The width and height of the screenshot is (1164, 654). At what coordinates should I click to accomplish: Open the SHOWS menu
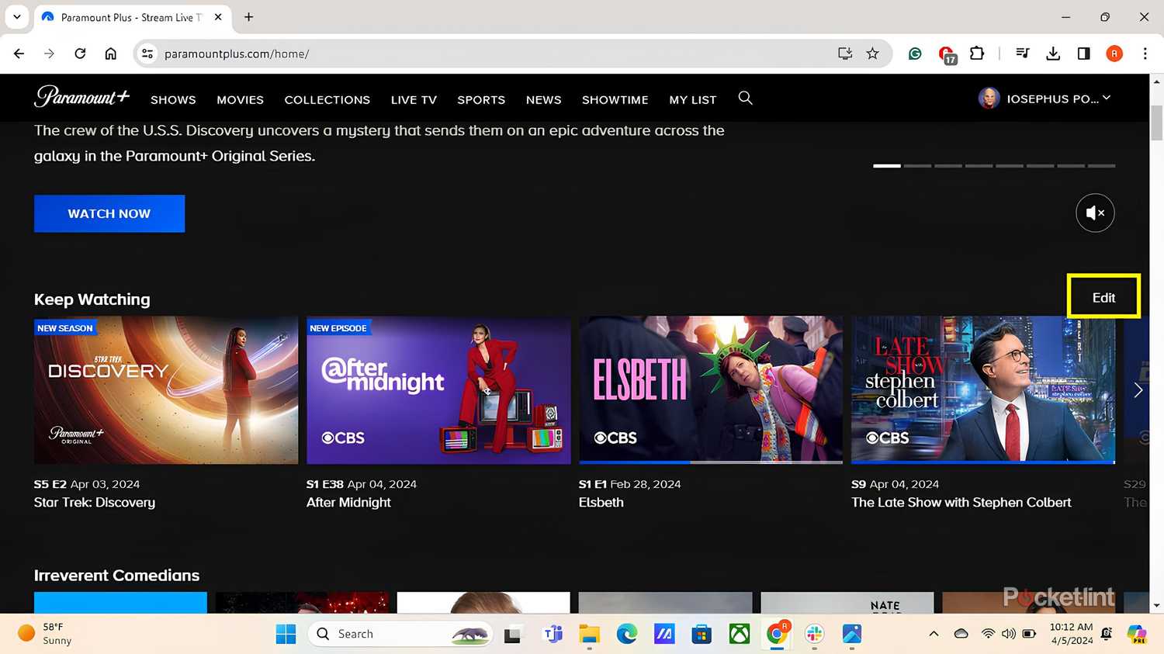pyautogui.click(x=173, y=100)
